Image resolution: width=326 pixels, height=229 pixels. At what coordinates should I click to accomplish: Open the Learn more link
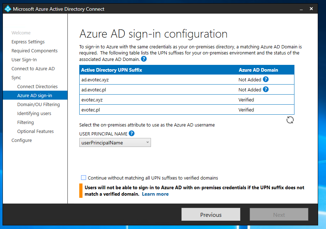155,194
